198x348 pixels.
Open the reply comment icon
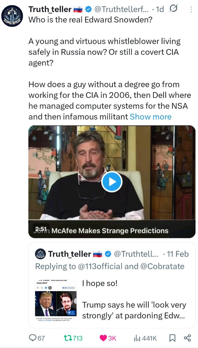[x=32, y=338]
